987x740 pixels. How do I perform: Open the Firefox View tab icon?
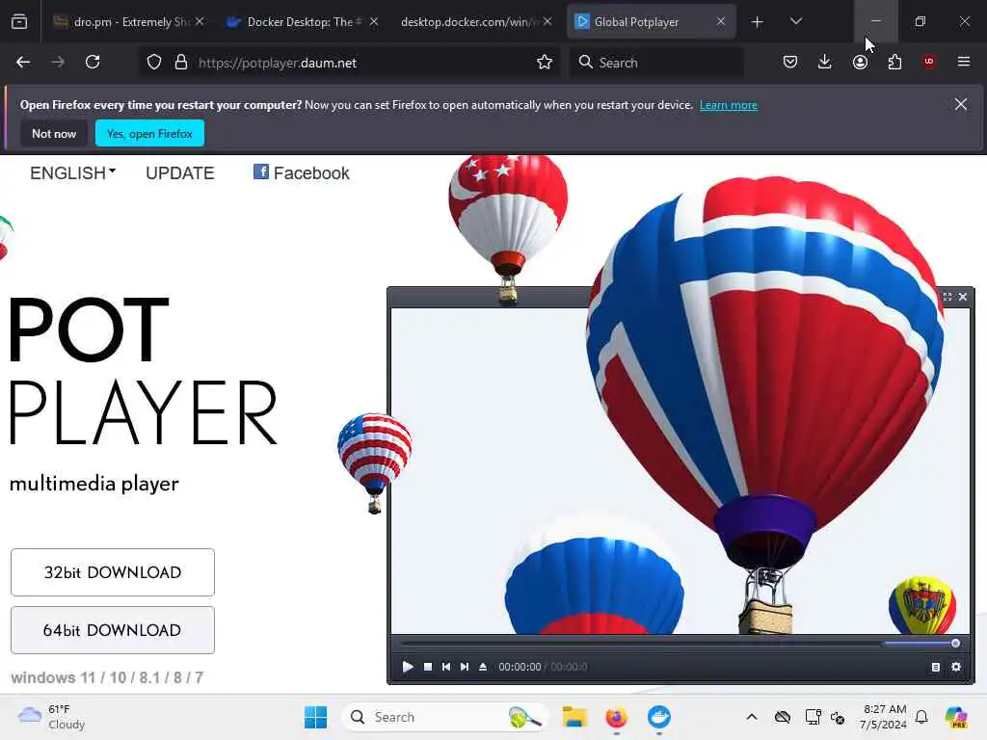coord(19,21)
